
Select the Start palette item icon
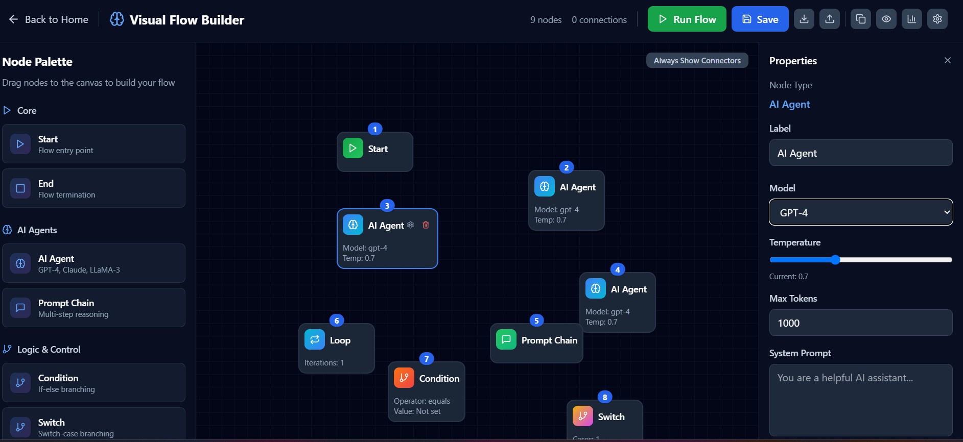coord(20,144)
